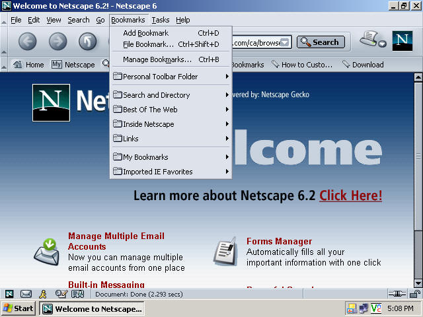Choose Add Bookmark from the menu
Screen dimensions: 423x317
click(171, 33)
